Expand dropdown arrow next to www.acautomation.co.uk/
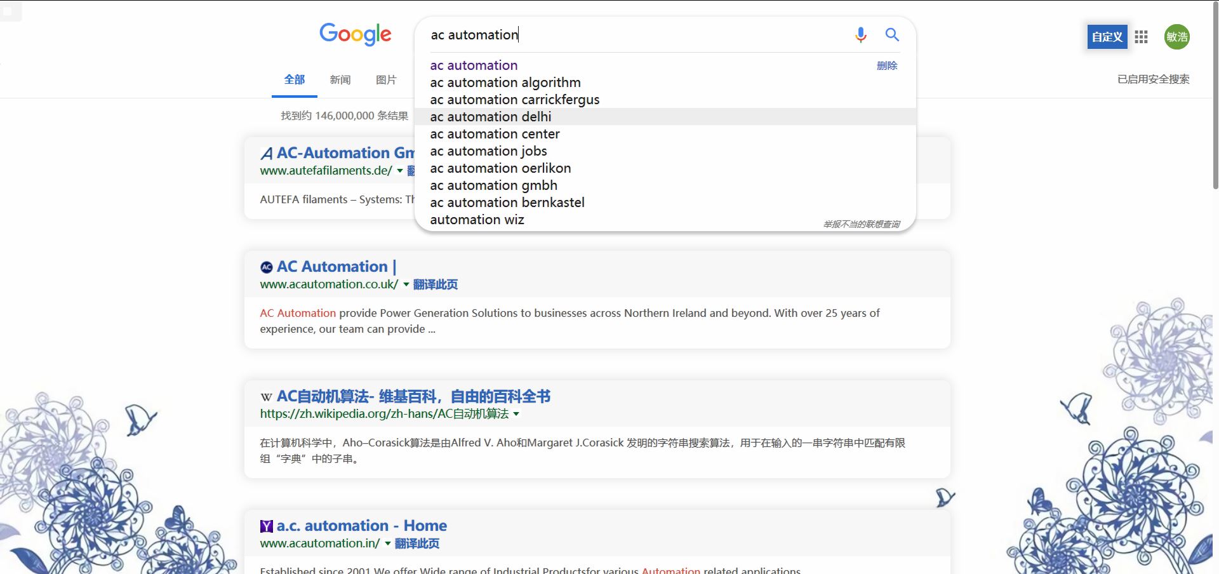 (x=406, y=284)
